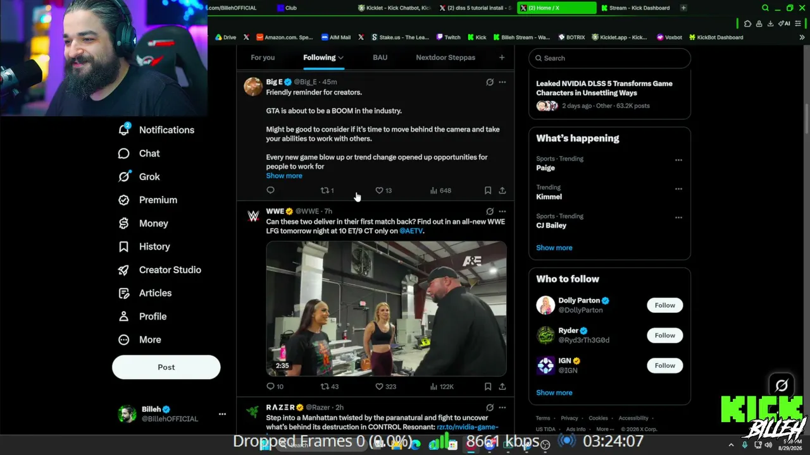Open the Razer profile avatar
This screenshot has height=455, width=810.
pyautogui.click(x=253, y=412)
